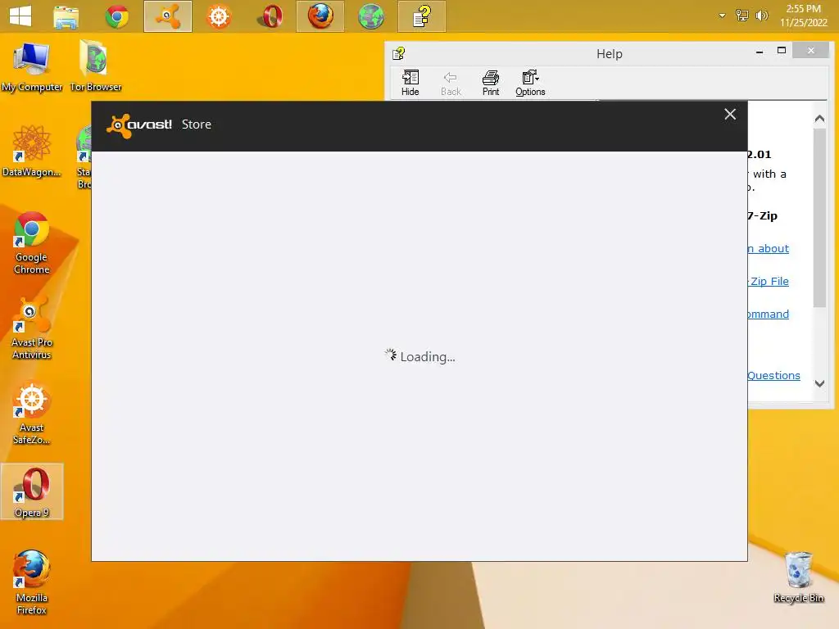The image size is (839, 629).
Task: Select the Mozilla Firefox desktop shortcut
Action: click(32, 583)
